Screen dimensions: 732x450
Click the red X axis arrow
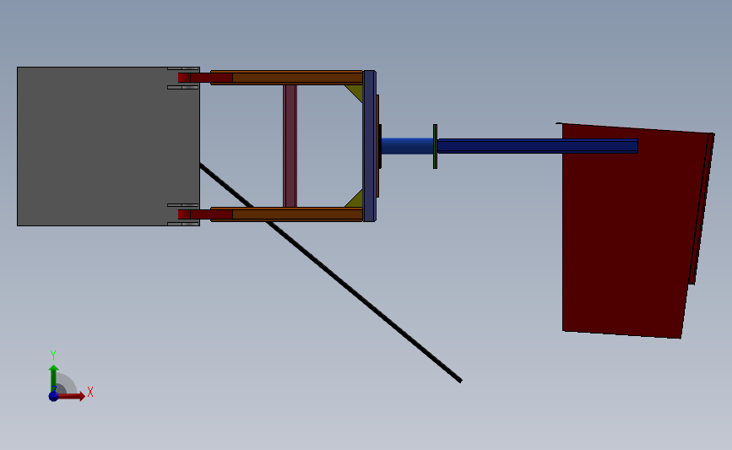[x=71, y=396]
